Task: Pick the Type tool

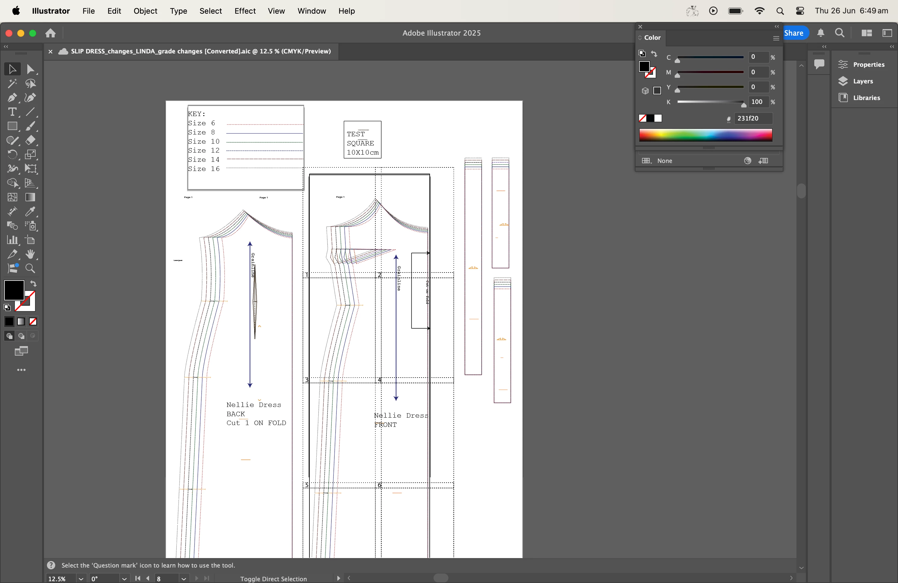Action: pos(12,112)
